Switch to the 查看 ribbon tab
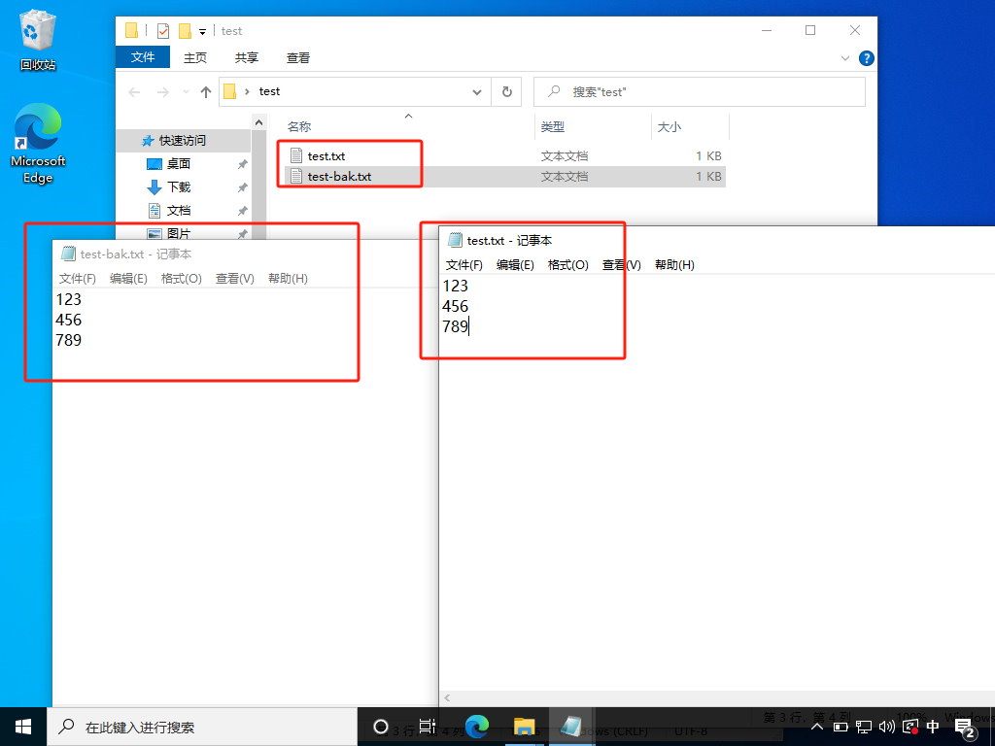 pos(297,57)
